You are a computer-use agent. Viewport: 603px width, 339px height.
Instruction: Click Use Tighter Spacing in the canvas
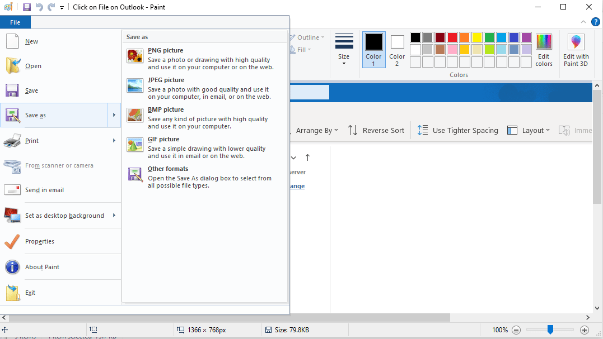(x=457, y=130)
